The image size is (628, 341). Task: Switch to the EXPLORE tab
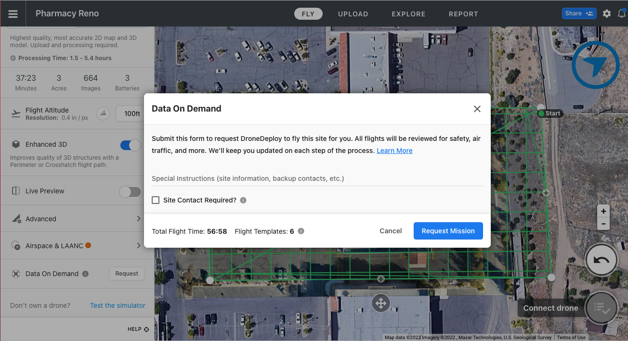coord(408,14)
